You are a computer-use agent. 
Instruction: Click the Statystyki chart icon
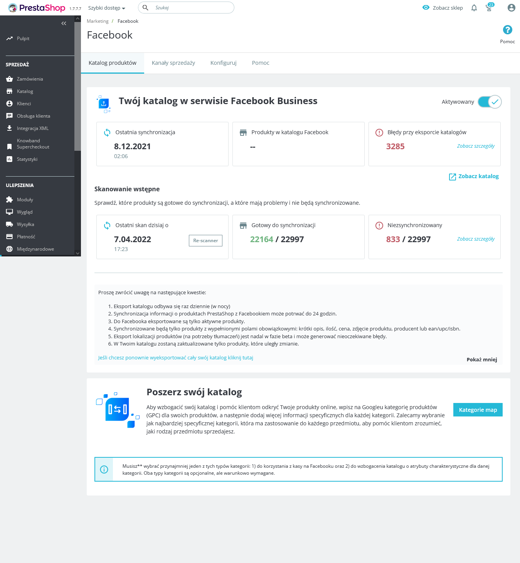(10, 159)
